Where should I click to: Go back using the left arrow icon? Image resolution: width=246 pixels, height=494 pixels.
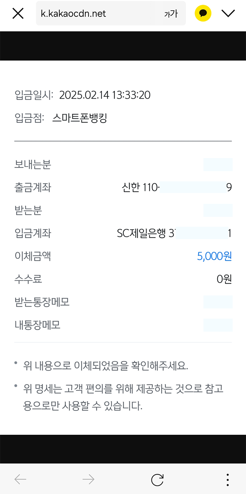point(20,479)
